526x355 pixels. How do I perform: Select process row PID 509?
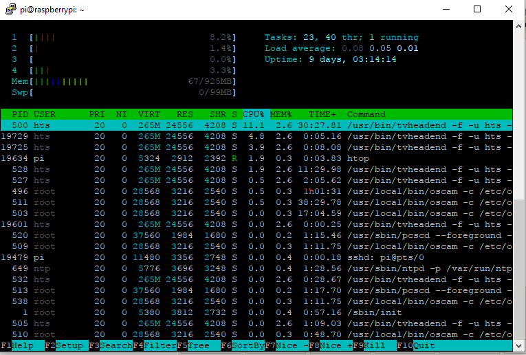click(x=256, y=246)
